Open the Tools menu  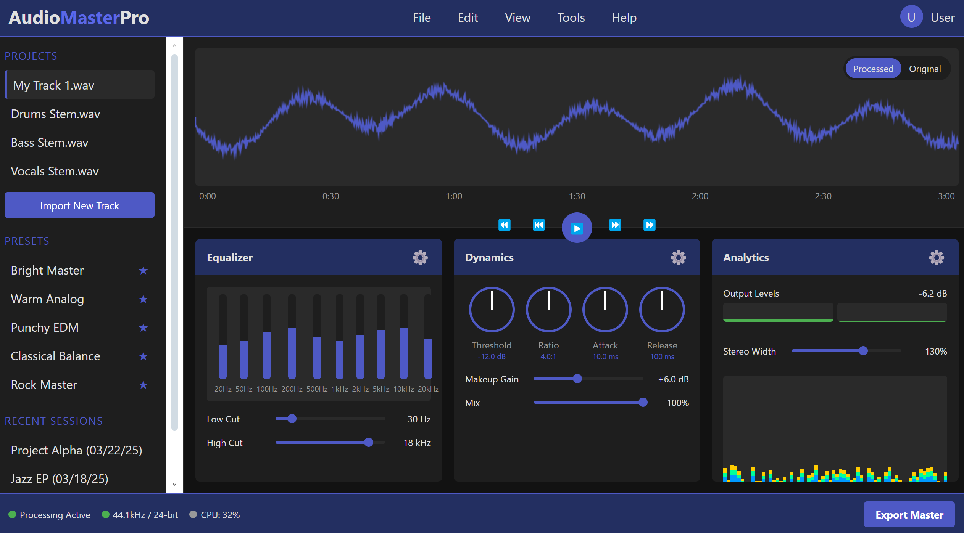(571, 18)
